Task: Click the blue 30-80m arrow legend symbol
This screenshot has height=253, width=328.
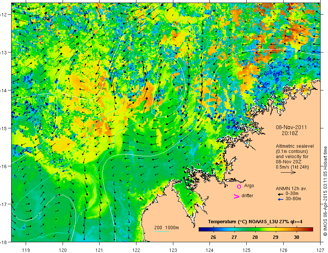Action: point(281,199)
